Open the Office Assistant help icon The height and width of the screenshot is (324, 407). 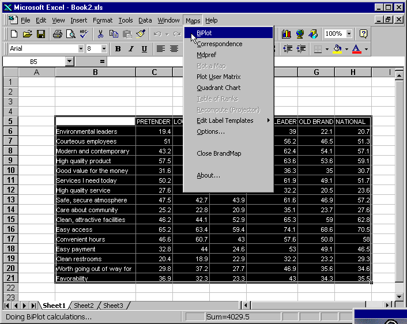[363, 34]
